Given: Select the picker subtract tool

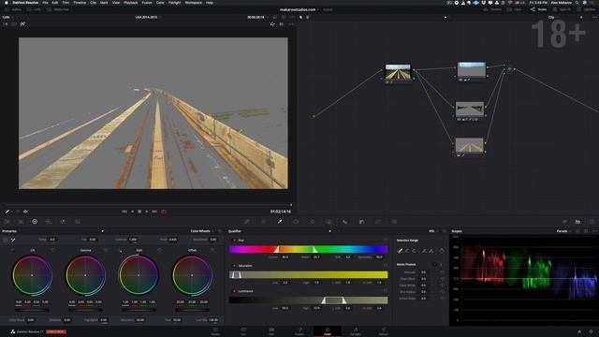Looking at the screenshot, I should tap(407, 251).
